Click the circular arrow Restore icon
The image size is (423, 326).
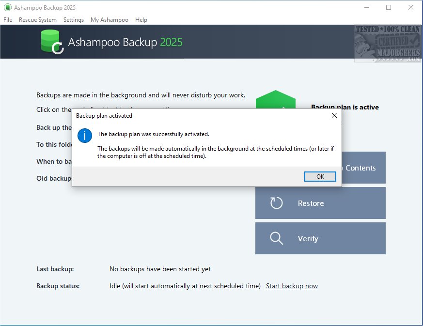[x=276, y=203]
